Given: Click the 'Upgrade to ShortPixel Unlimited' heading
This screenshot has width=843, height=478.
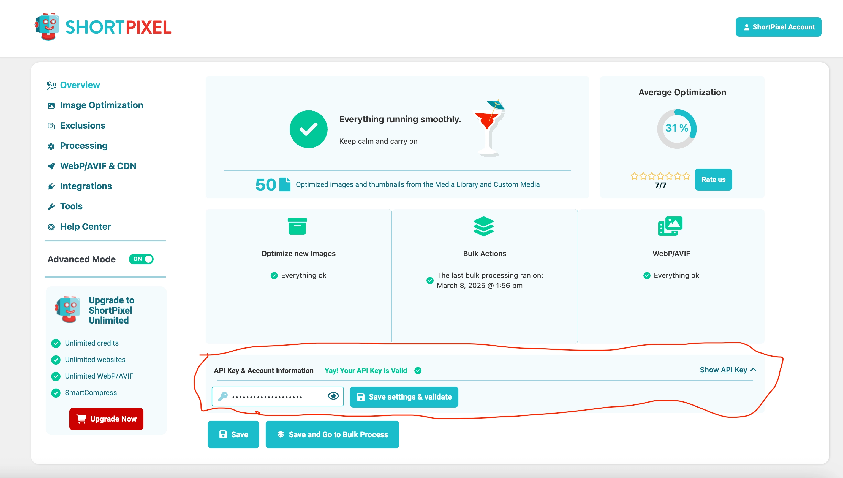Looking at the screenshot, I should [112, 310].
